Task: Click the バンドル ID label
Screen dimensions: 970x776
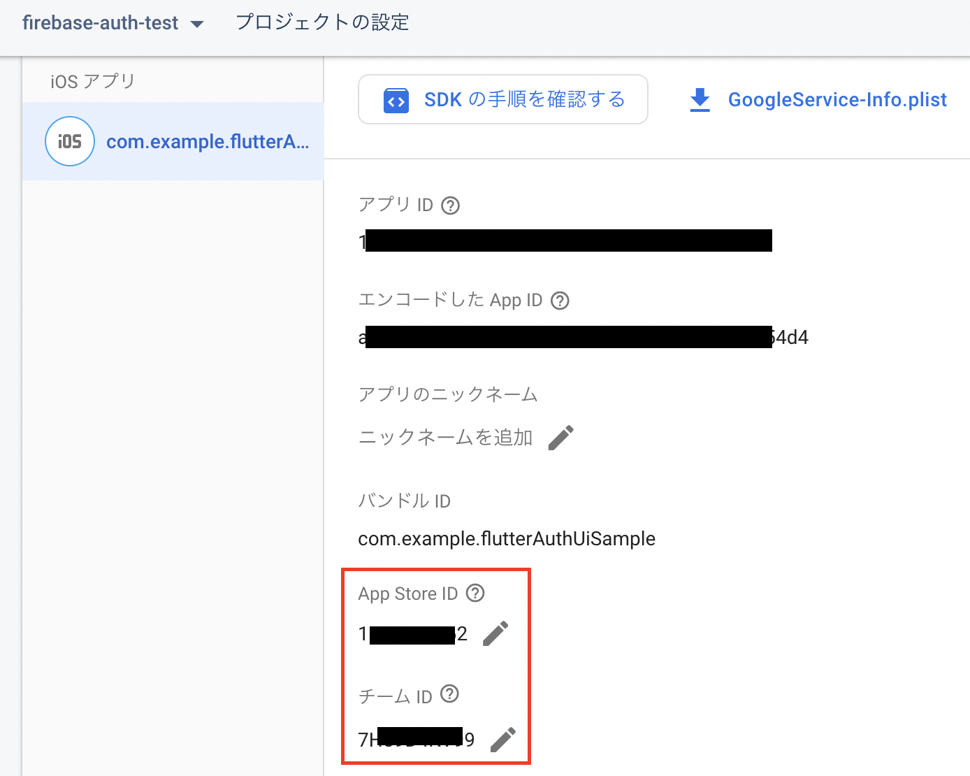Action: pos(405,501)
